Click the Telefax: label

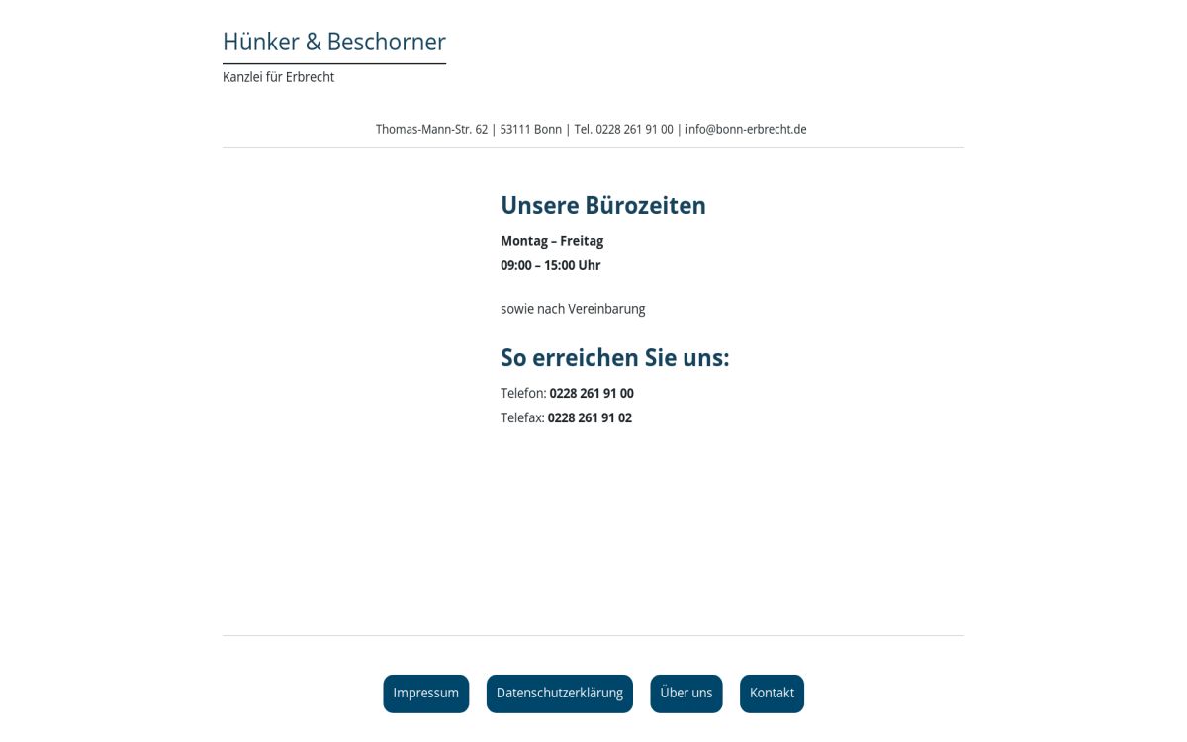point(522,417)
